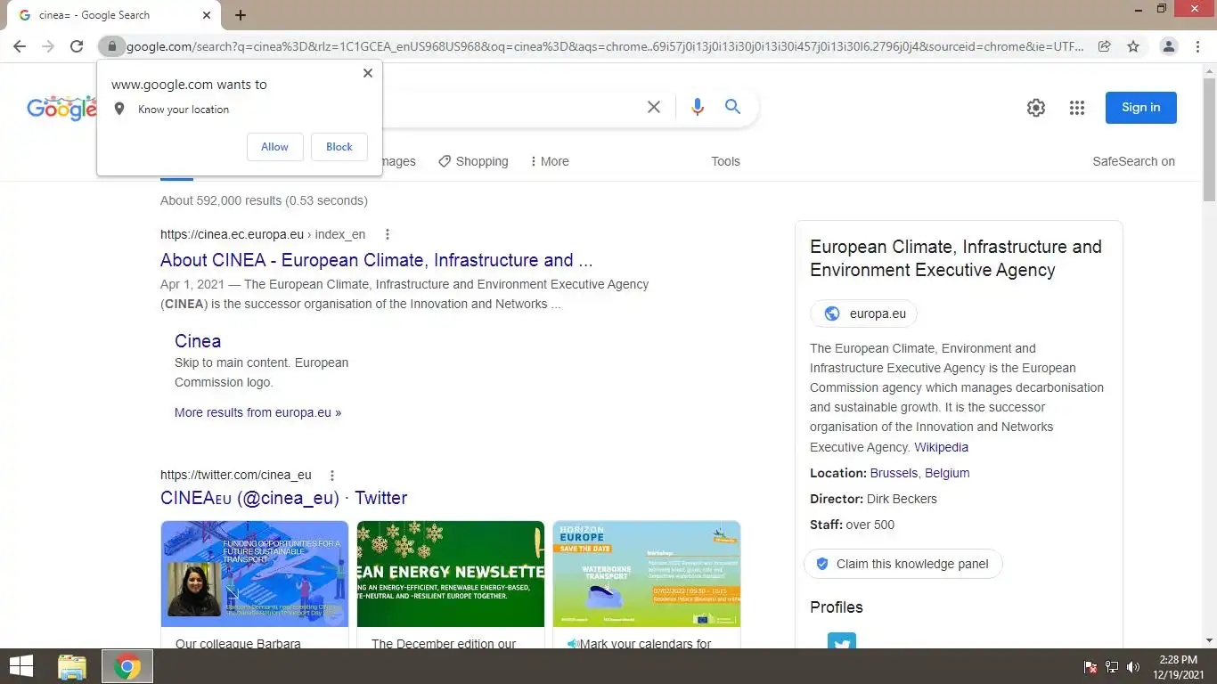This screenshot has height=684, width=1217.
Task: Block the location permission request
Action: click(x=339, y=147)
